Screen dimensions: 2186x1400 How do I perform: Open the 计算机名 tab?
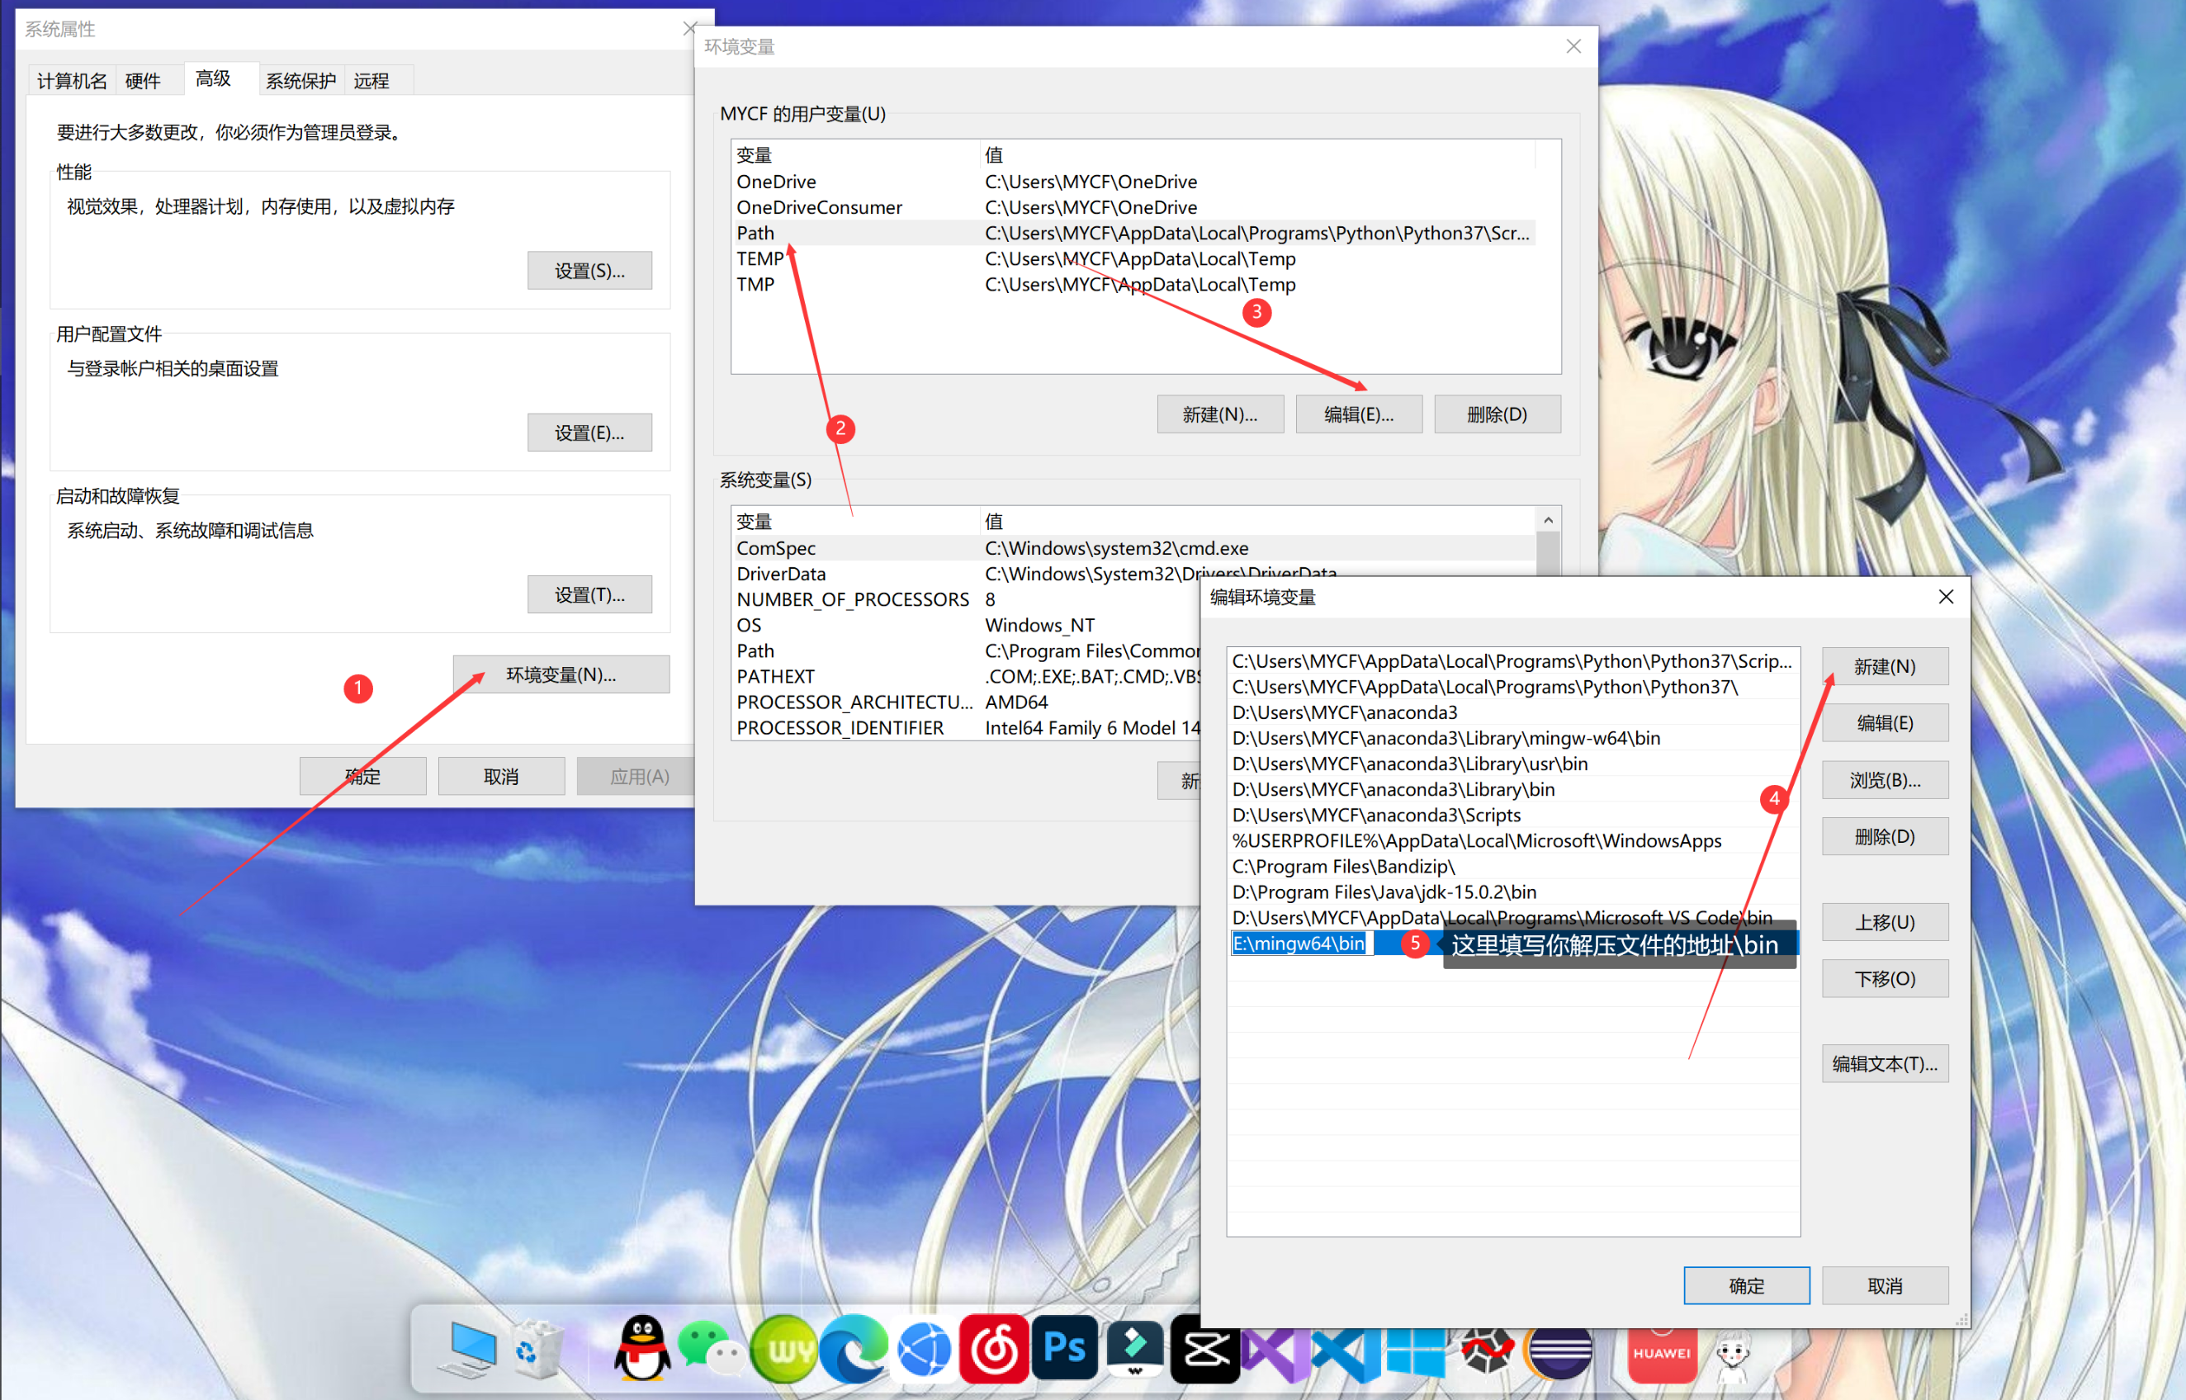72,81
